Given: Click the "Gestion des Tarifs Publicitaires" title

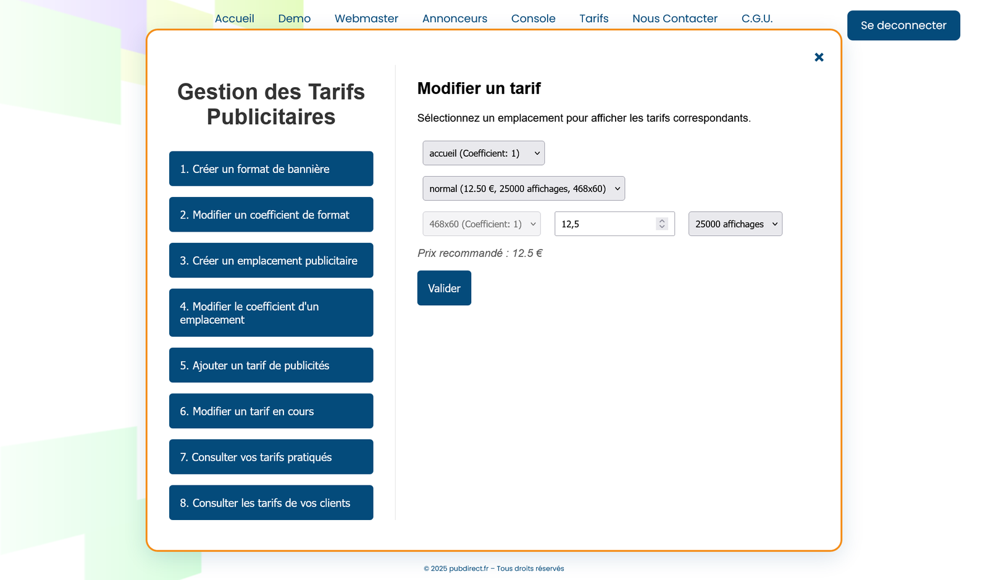Looking at the screenshot, I should coord(271,104).
